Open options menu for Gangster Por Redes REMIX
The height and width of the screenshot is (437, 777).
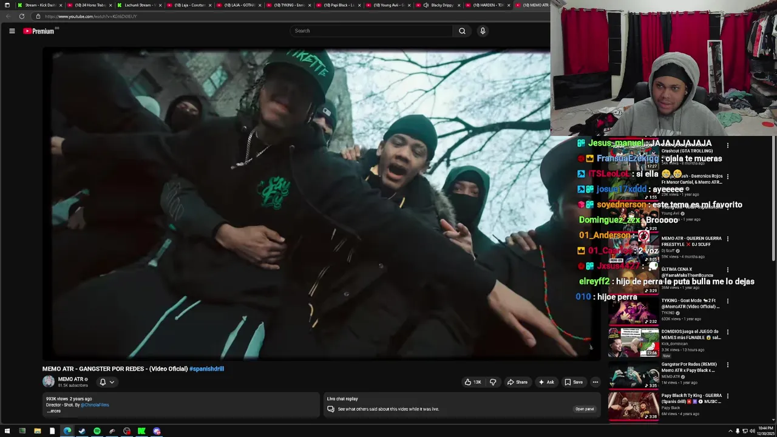tap(727, 365)
